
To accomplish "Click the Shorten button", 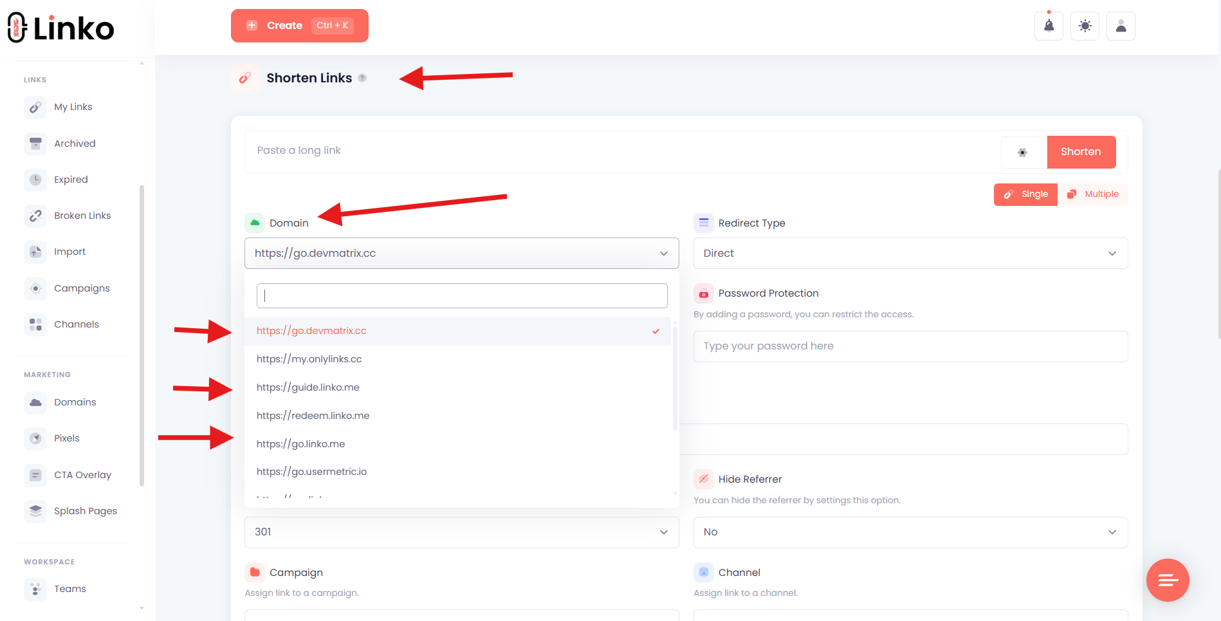I will (1081, 152).
